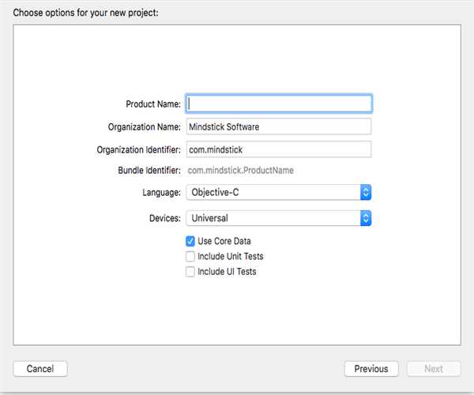This screenshot has height=395, width=474.
Task: Click the "Product Name:" label
Action: (153, 104)
